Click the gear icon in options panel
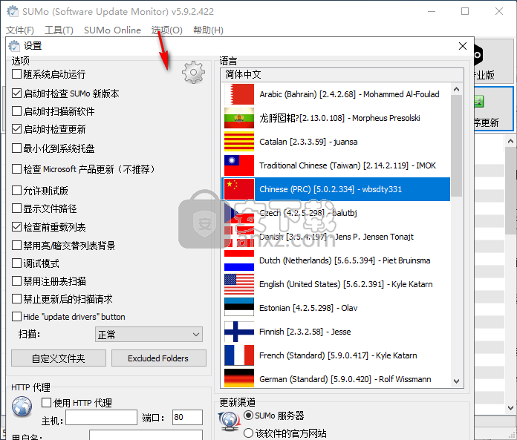Viewport: 517px width, 440px height. pos(193,72)
